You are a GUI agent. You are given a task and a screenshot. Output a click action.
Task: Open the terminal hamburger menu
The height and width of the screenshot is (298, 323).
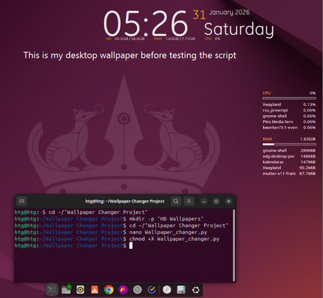pyautogui.click(x=189, y=201)
